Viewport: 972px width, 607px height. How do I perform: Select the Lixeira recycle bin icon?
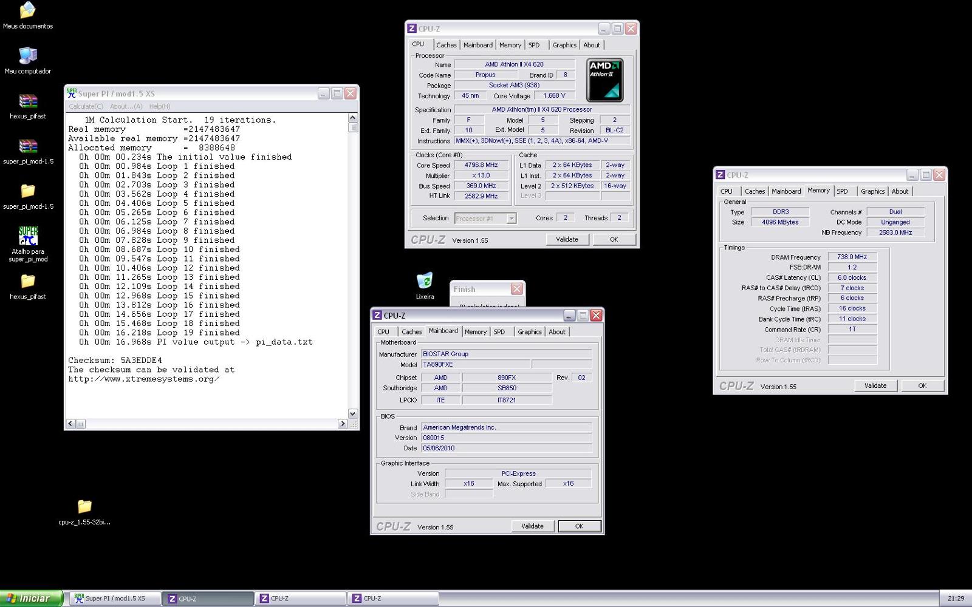[x=425, y=281]
